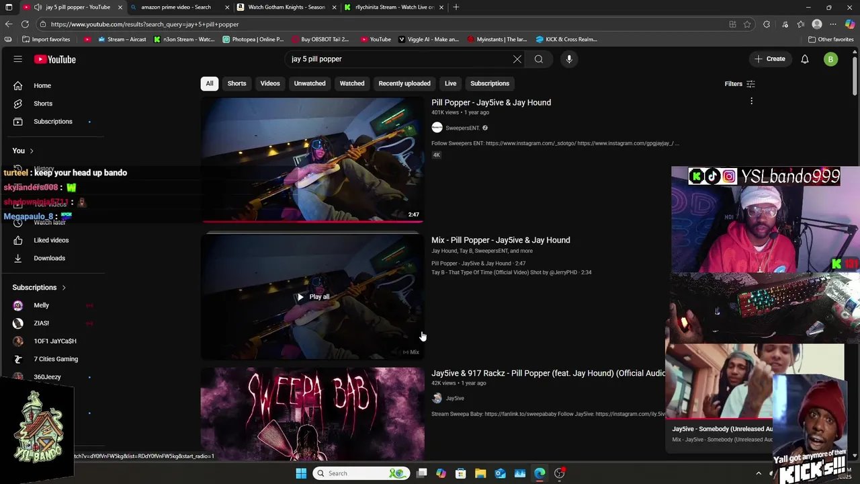Viewport: 860px width, 484px height.
Task: Open the Mix - Pill Popper title
Action: [501, 240]
